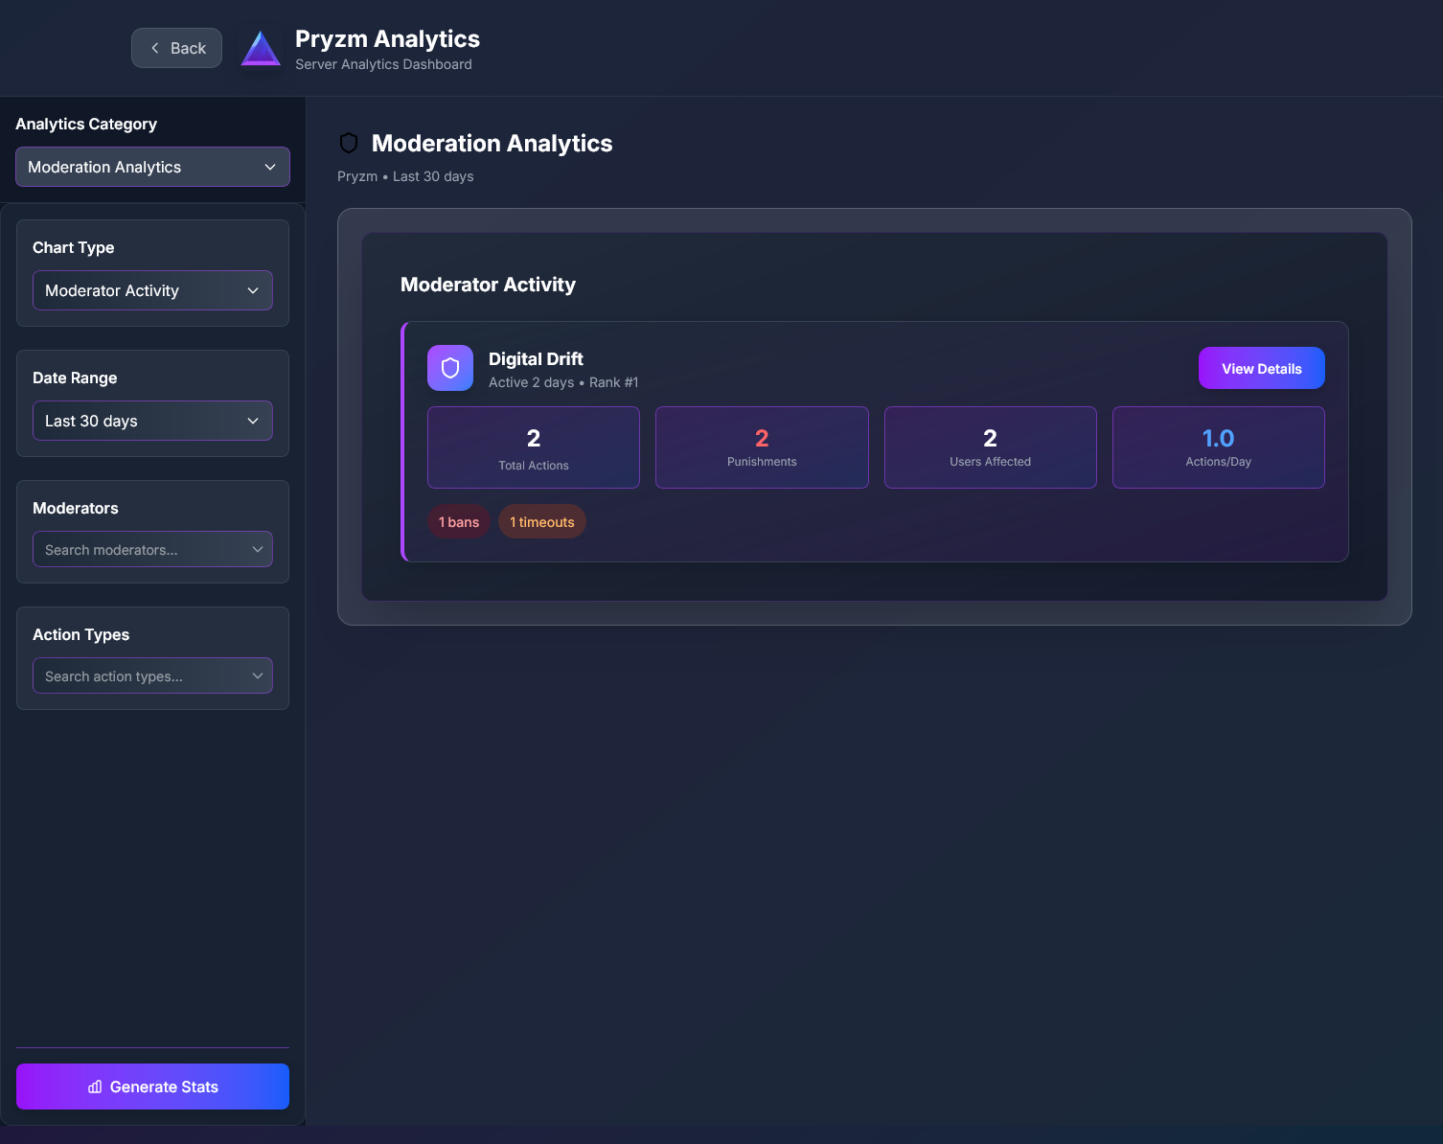The image size is (1443, 1144).
Task: Click the Actions/Day stat card
Action: [x=1218, y=446]
